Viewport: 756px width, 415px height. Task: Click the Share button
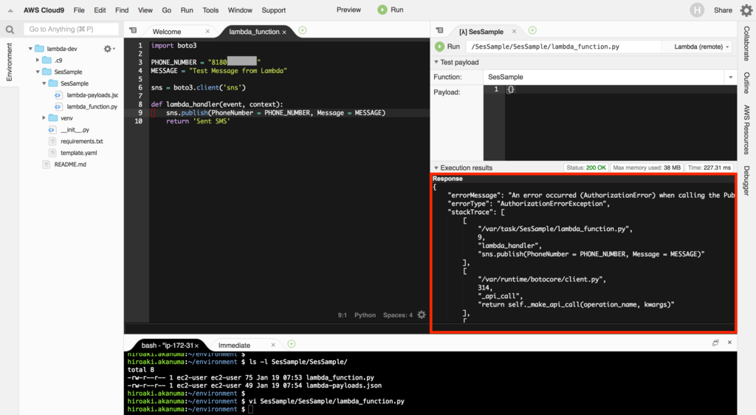point(723,10)
